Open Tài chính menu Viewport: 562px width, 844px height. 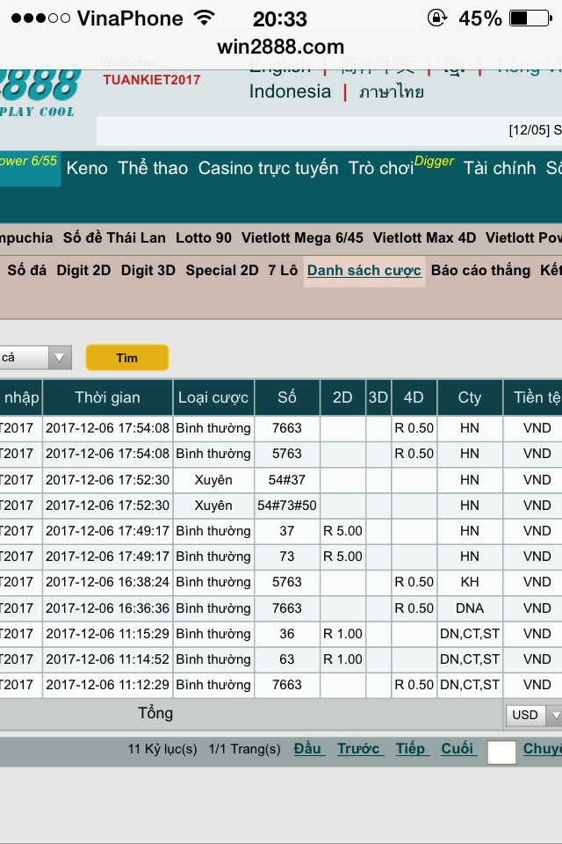pyautogui.click(x=499, y=168)
